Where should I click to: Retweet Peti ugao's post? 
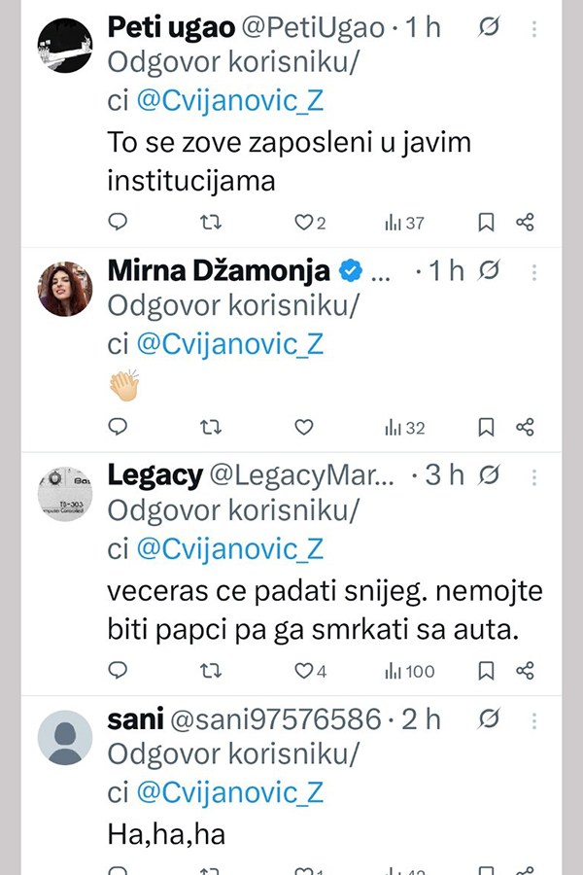pos(210,223)
